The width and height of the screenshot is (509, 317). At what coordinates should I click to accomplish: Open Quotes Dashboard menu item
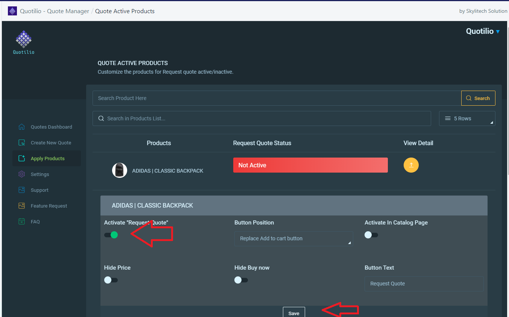(47, 127)
